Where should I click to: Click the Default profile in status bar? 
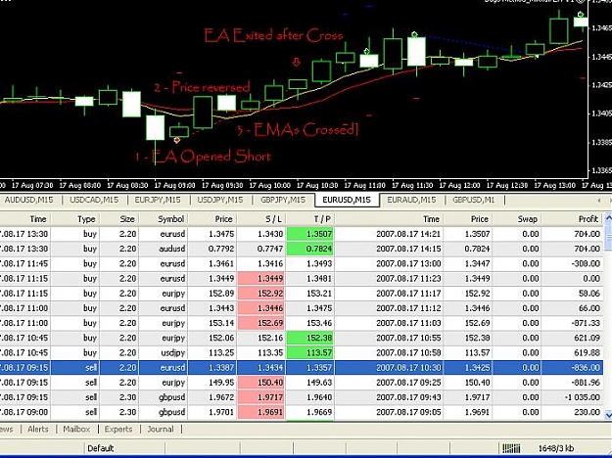point(100,448)
